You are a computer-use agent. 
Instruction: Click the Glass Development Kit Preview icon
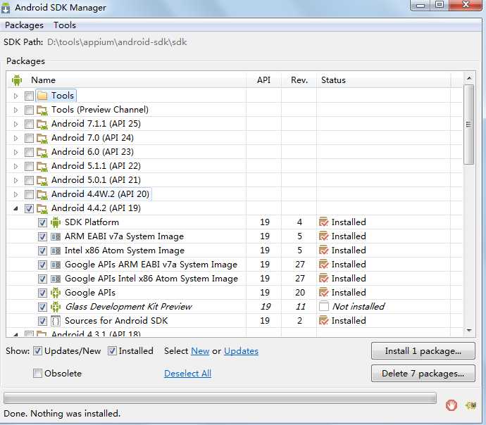coord(56,307)
